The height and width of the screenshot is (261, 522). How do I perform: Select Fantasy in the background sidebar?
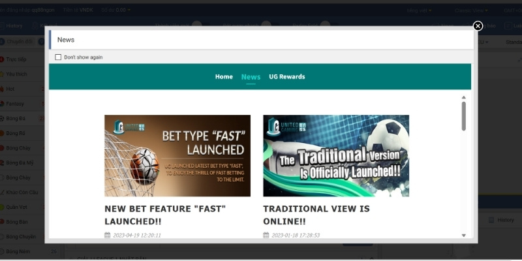point(15,104)
